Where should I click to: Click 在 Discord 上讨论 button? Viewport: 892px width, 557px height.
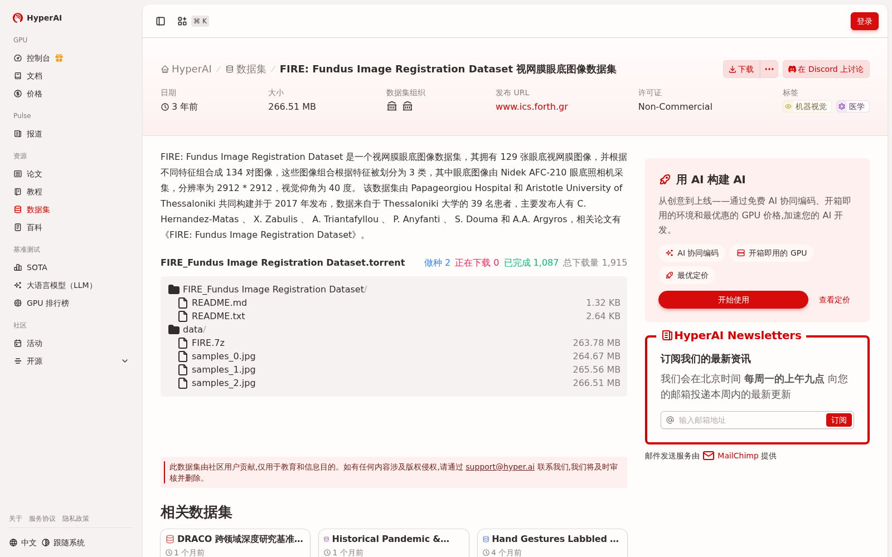(x=826, y=69)
